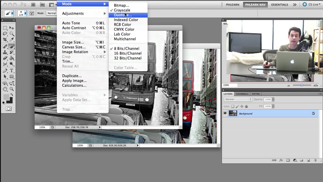Open the tool preset picker arrow

pyautogui.click(x=12, y=13)
